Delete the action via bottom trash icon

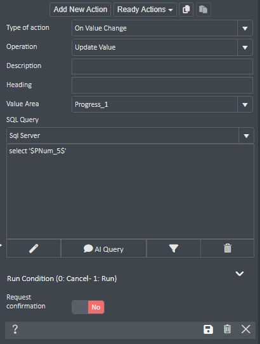coord(227,329)
